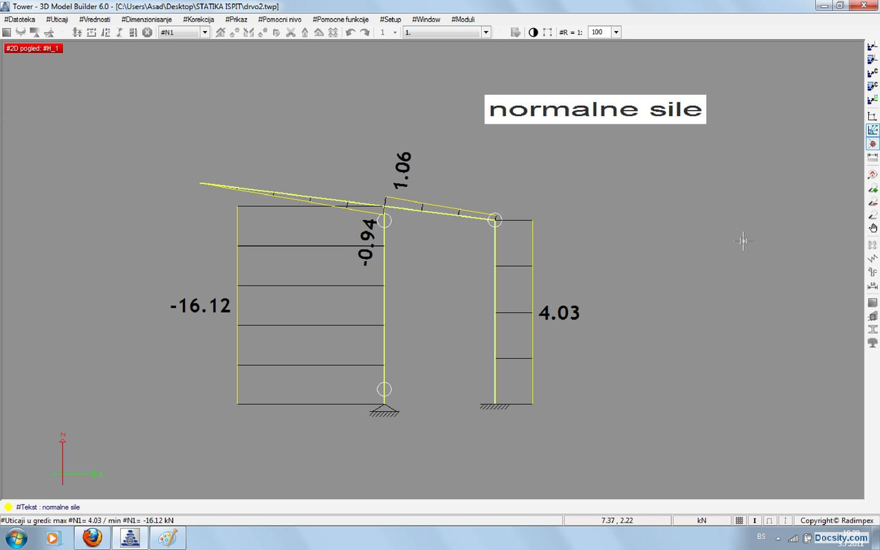
Task: Open the #Dimenzionisanje menu
Action: pos(146,19)
